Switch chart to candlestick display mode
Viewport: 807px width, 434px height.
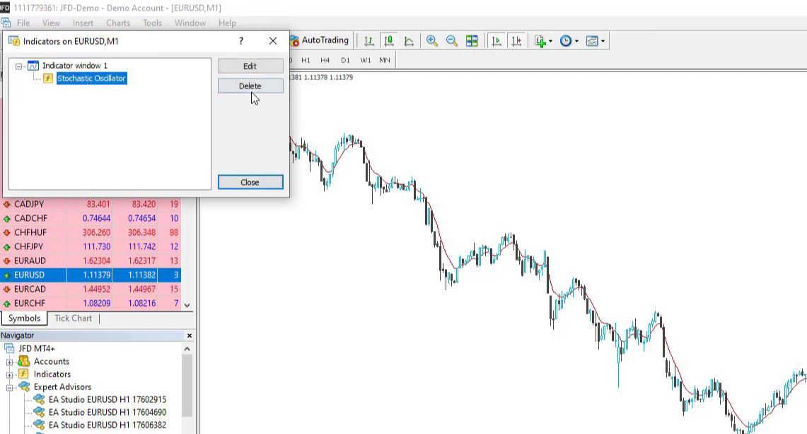(388, 40)
